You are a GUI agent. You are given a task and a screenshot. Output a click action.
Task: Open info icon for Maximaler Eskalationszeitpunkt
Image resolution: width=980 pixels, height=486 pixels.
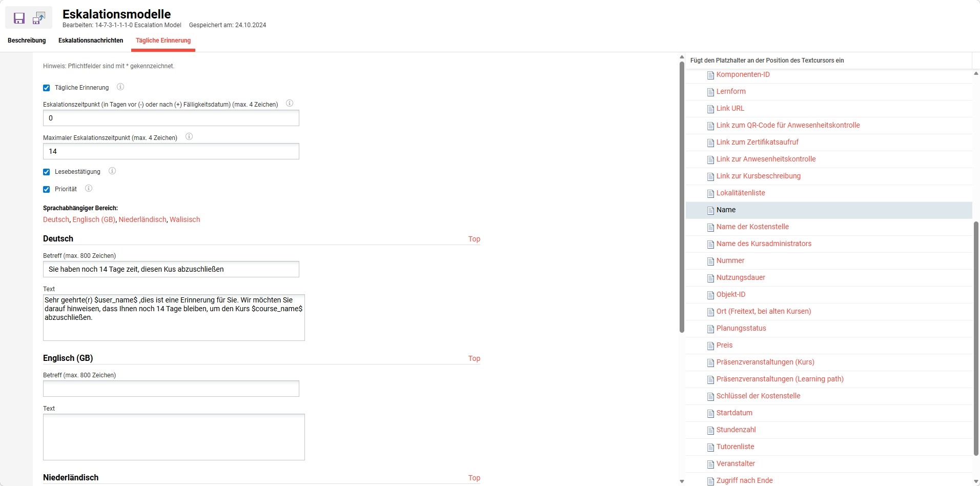tap(189, 137)
